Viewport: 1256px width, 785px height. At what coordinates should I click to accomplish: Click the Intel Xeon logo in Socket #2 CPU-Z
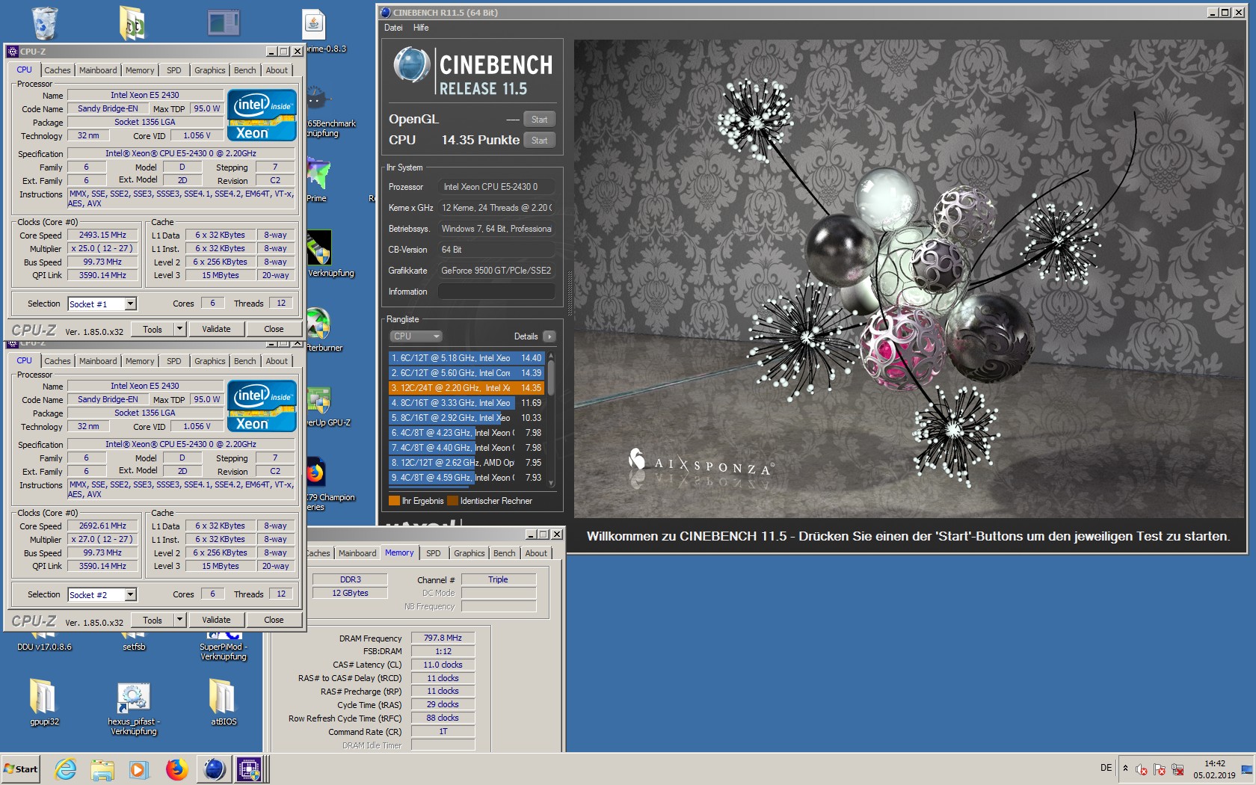[x=262, y=406]
